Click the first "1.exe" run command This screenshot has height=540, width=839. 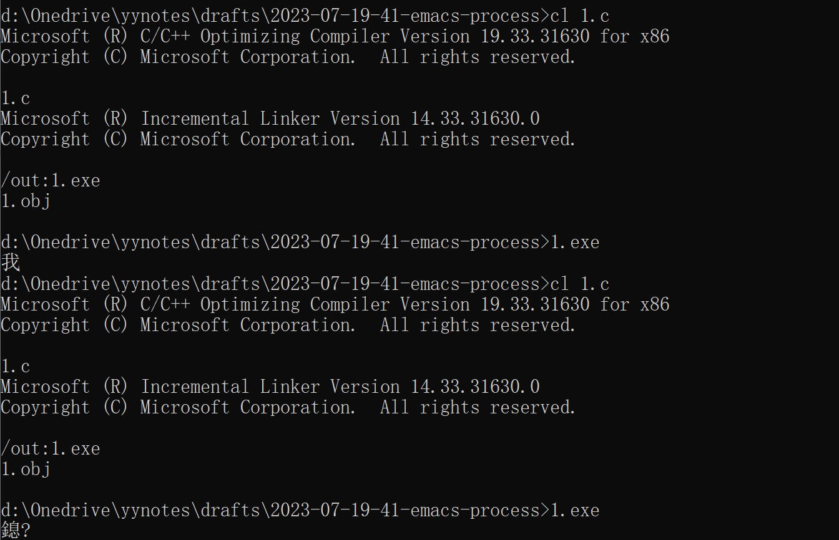[574, 242]
